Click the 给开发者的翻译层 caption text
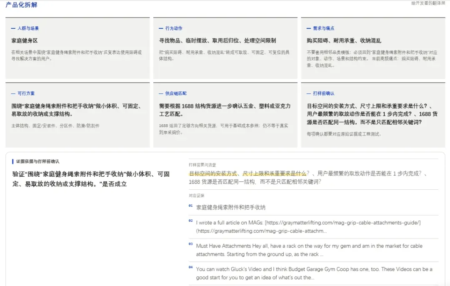Viewport: 450px width, 286px height. tap(428, 3)
